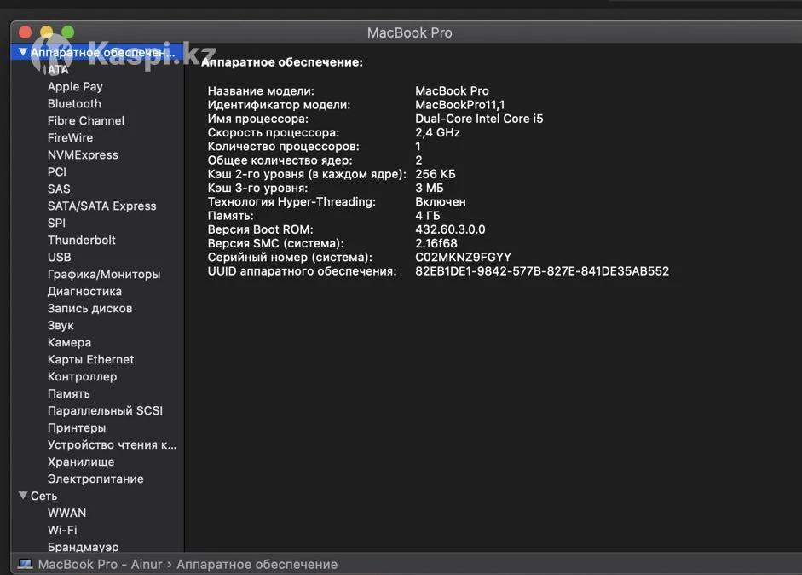Show Электропитание power information
Screen dimensions: 802x575
[x=95, y=479]
